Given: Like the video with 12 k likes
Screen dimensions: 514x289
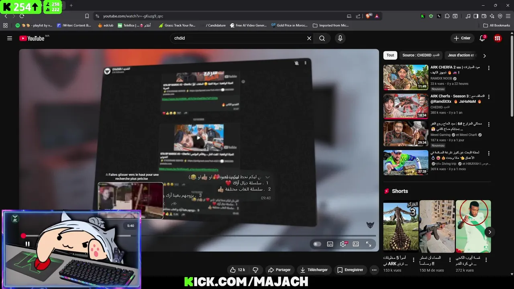Looking at the screenshot, I should coord(237,270).
